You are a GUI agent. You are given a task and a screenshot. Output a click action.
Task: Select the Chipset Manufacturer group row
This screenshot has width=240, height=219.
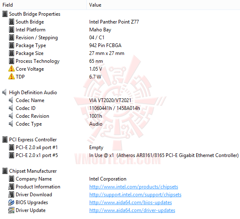tap(33, 171)
